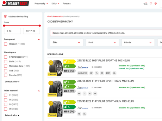Check the Audi homologation filter
162x121 pixels.
[6, 71]
